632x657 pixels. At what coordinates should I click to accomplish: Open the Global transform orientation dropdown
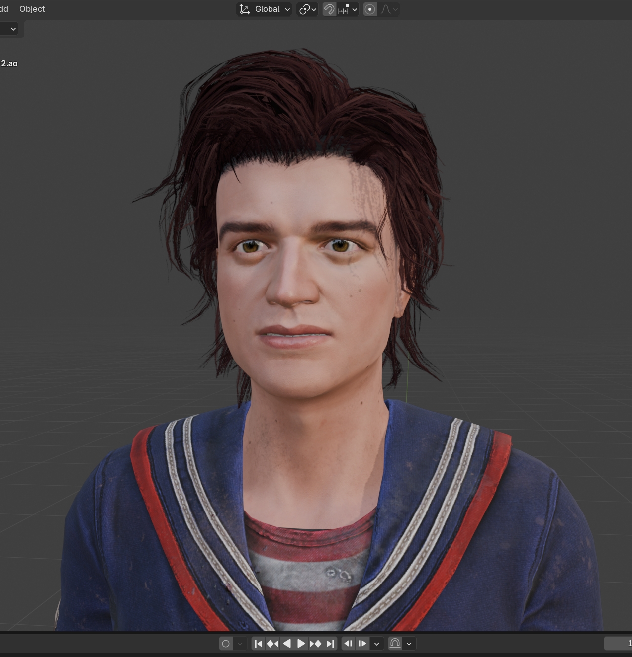[x=264, y=9]
